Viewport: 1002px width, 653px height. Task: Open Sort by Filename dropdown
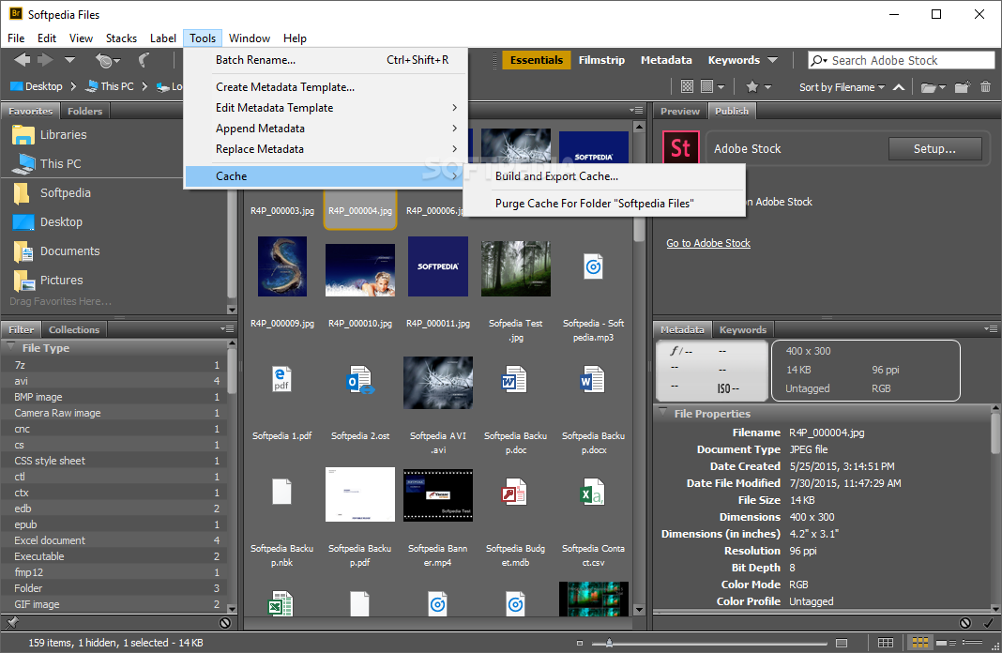(842, 87)
